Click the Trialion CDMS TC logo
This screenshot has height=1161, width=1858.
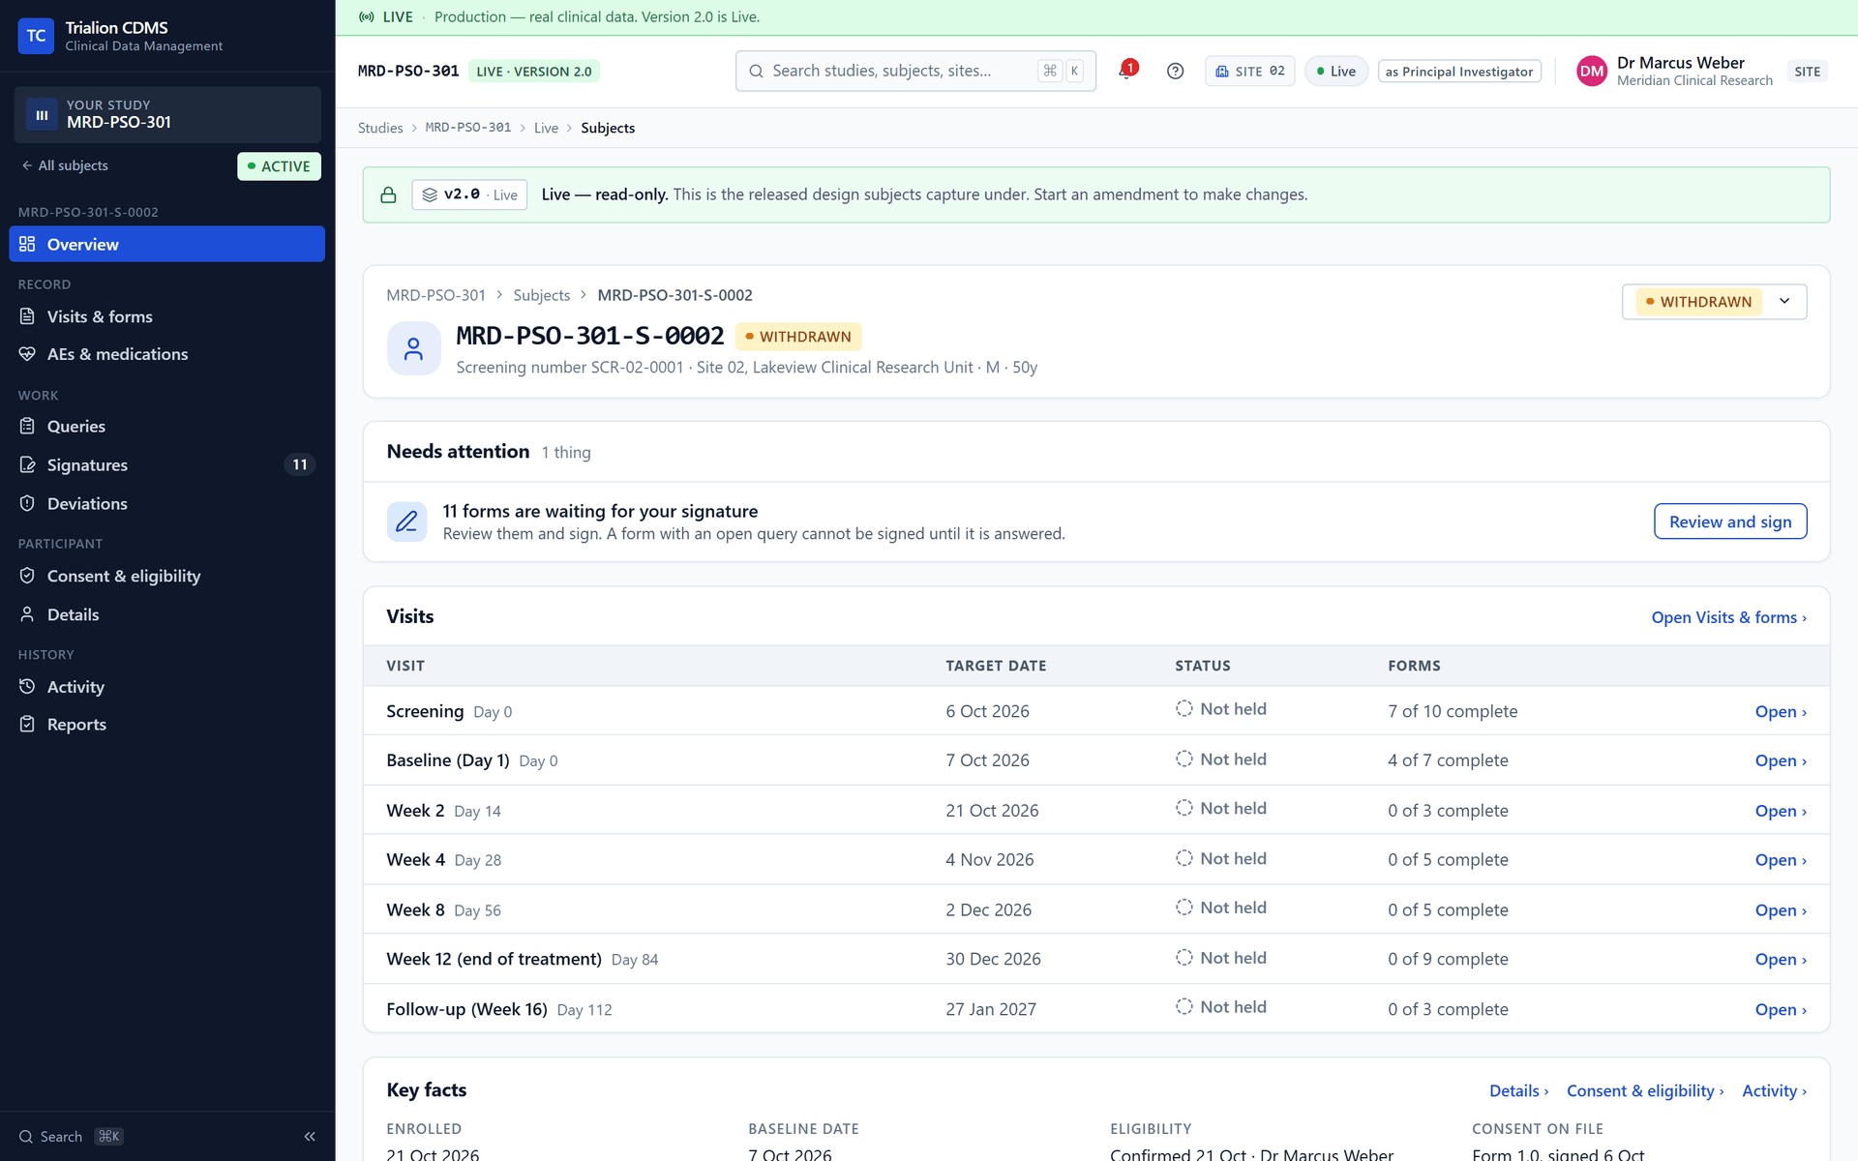(36, 36)
